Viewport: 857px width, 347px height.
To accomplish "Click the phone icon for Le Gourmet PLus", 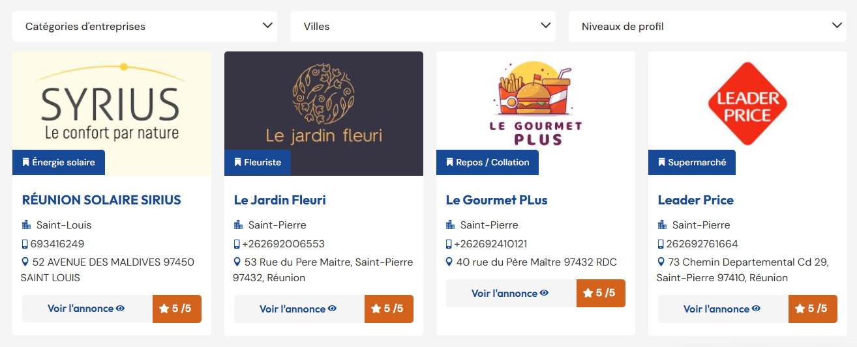I will click(x=449, y=244).
